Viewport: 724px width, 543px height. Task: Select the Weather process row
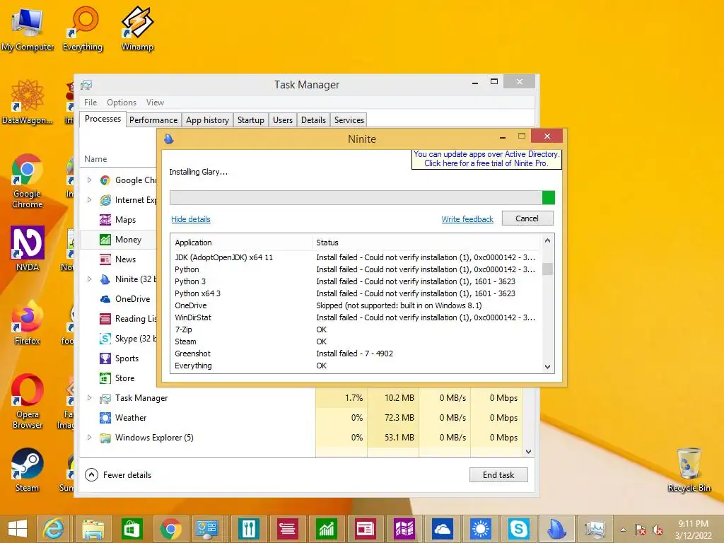(x=300, y=418)
